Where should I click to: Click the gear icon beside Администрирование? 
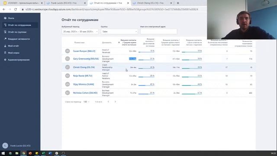tap(5, 60)
